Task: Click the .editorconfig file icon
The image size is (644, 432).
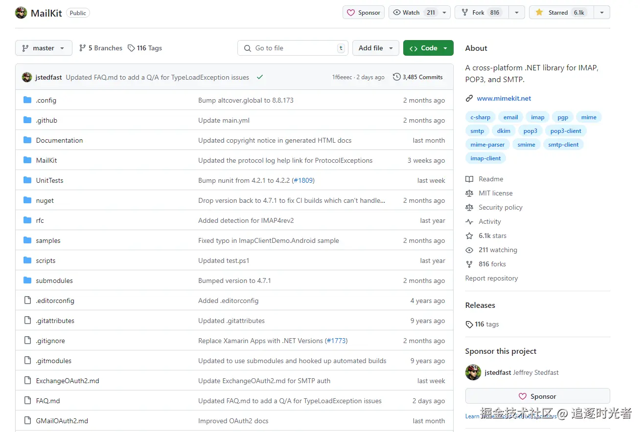Action: 27,301
